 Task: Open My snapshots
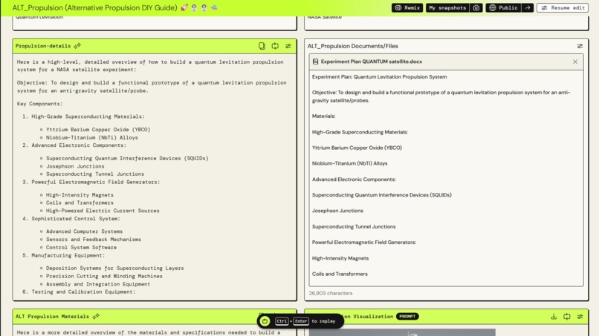point(447,7)
